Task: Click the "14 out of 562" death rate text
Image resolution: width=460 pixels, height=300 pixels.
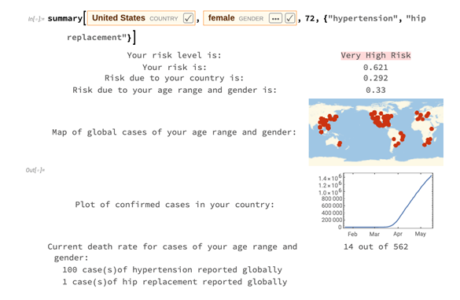Action: [376, 246]
